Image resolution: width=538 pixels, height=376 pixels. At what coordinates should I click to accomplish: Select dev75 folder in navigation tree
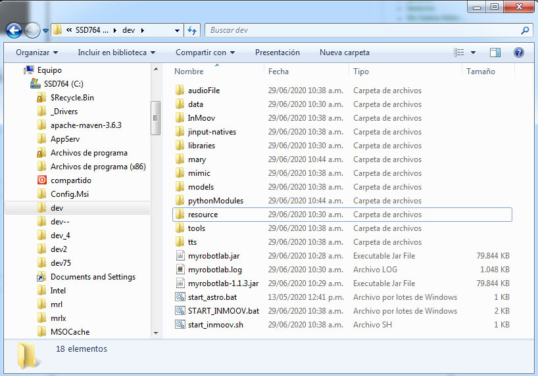click(x=60, y=263)
